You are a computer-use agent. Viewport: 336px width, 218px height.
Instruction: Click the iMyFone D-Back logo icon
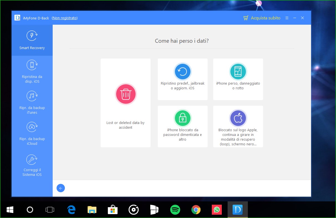18,18
